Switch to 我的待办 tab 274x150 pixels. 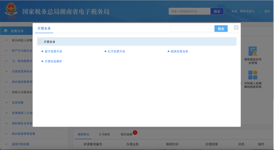(x=83, y=134)
